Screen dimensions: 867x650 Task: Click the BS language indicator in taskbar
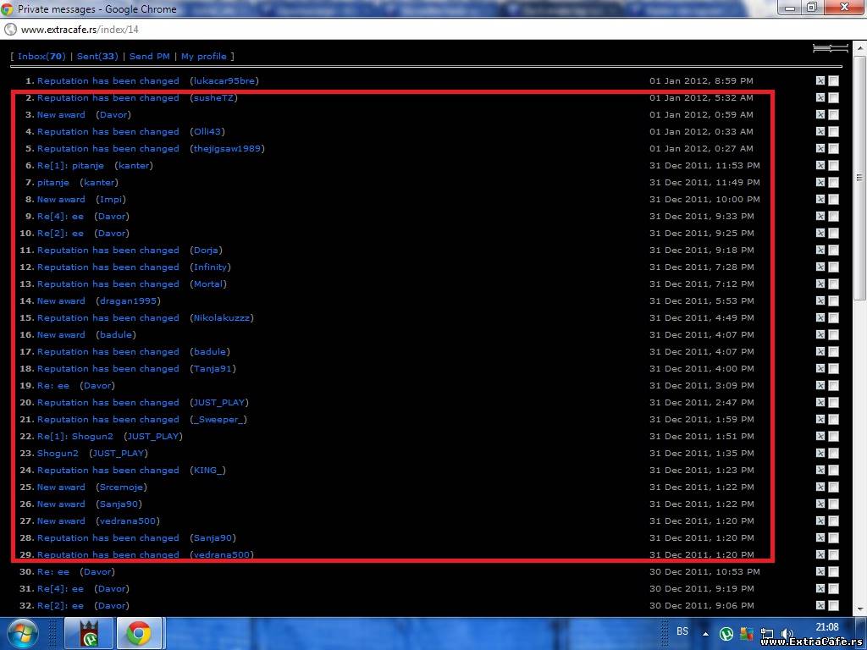[682, 632]
